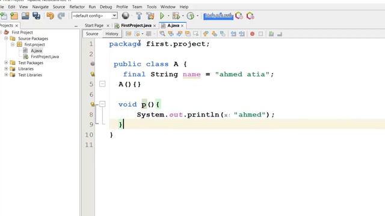Image resolution: width=385 pixels, height=216 pixels.
Task: Click the first hexagon toolbar icon
Action: point(239,16)
